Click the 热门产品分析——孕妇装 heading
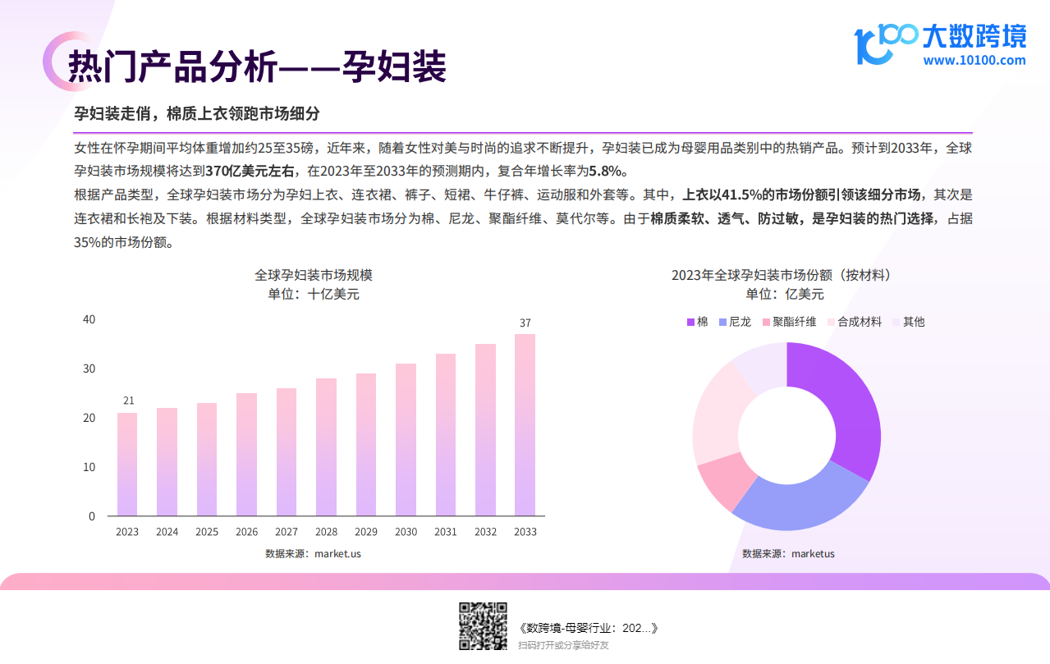The image size is (1050, 664). tap(257, 67)
